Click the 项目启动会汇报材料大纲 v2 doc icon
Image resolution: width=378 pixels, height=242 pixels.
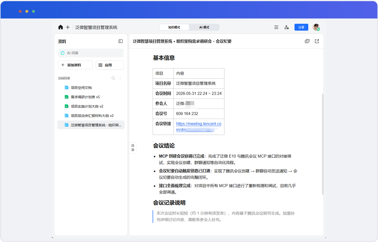66,116
